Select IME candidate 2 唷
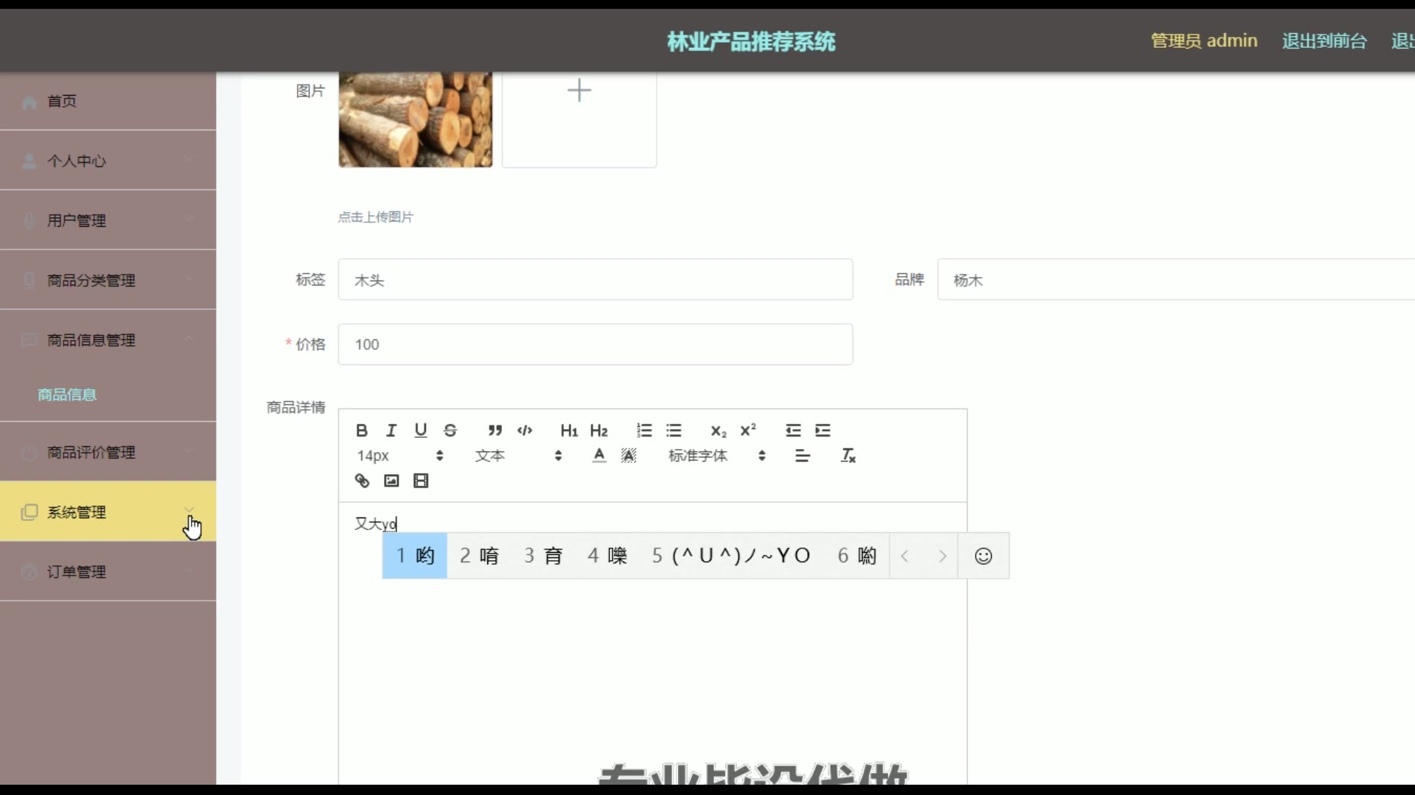This screenshot has height=795, width=1415. click(x=479, y=556)
